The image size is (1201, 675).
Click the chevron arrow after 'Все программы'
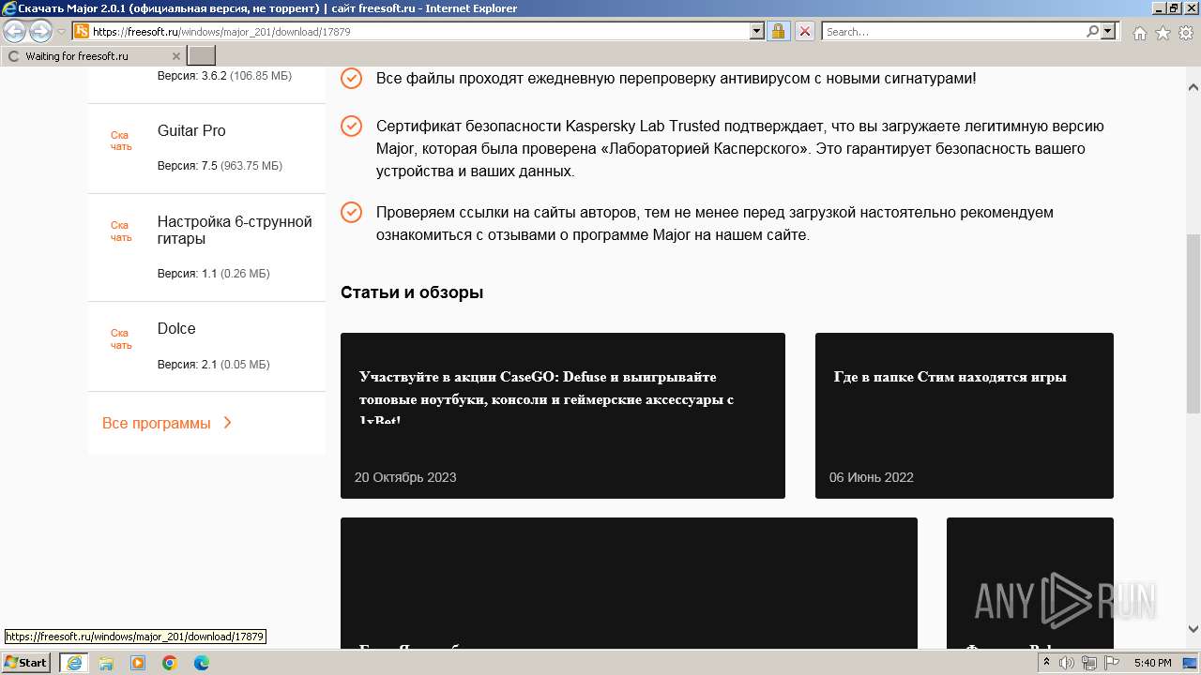click(227, 423)
